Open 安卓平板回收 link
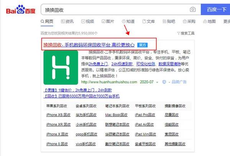This screenshot has height=156, width=230. (145, 144)
